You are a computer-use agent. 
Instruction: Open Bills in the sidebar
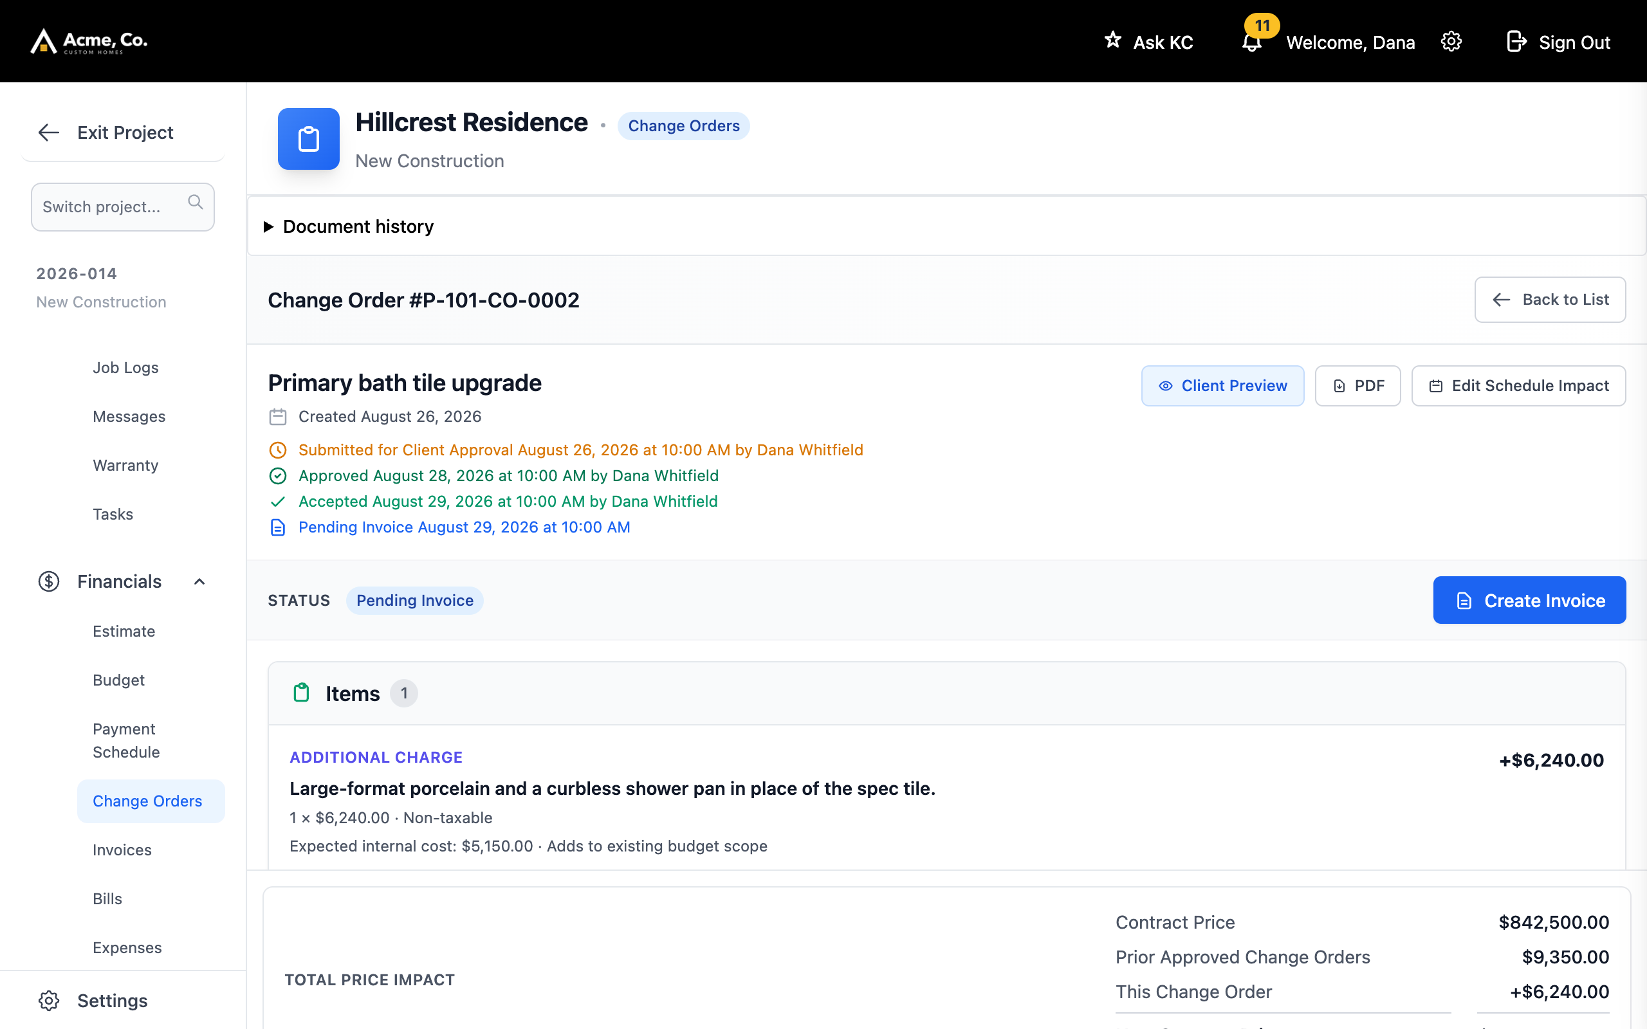coord(107,899)
